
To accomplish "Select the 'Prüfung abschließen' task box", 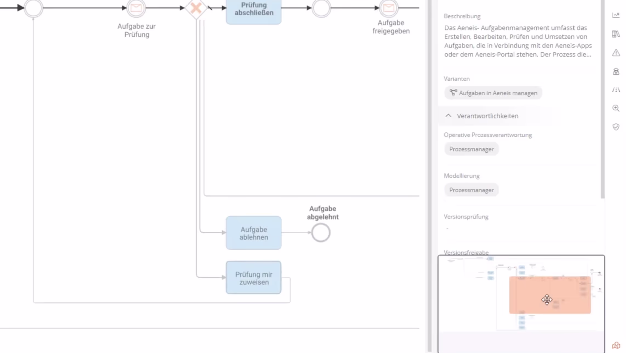I will [x=254, y=12].
